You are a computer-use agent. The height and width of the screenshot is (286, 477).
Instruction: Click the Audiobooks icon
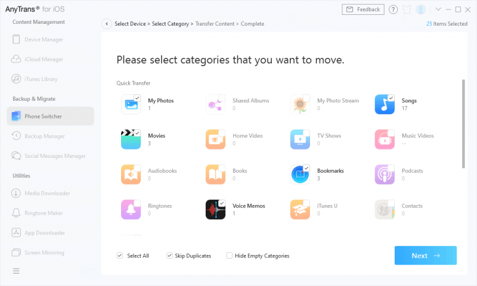pyautogui.click(x=131, y=175)
